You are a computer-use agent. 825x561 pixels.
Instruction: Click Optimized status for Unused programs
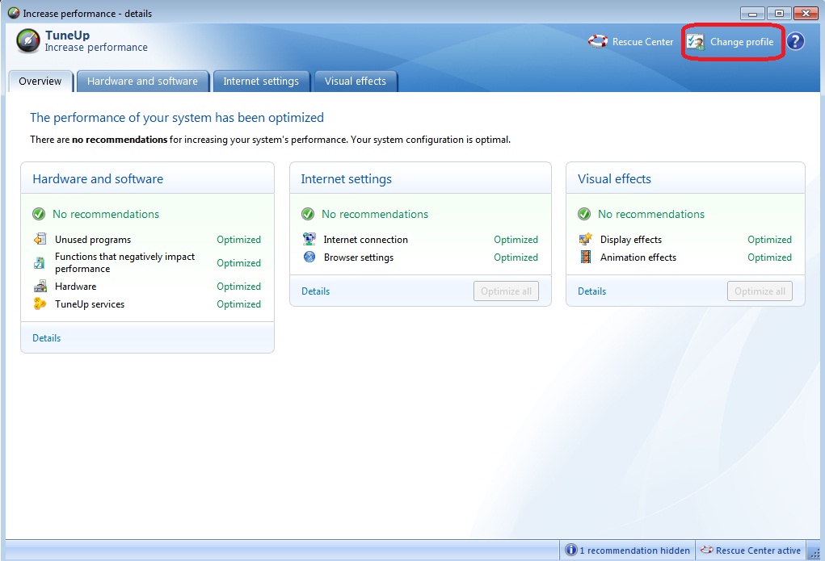pos(239,239)
